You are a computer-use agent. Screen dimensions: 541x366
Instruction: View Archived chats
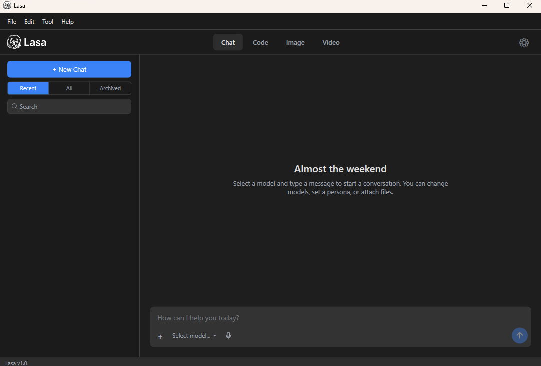[x=110, y=88]
